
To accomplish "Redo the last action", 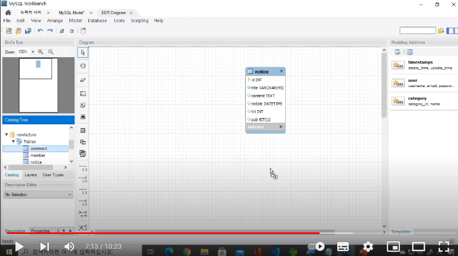I will [50, 30].
